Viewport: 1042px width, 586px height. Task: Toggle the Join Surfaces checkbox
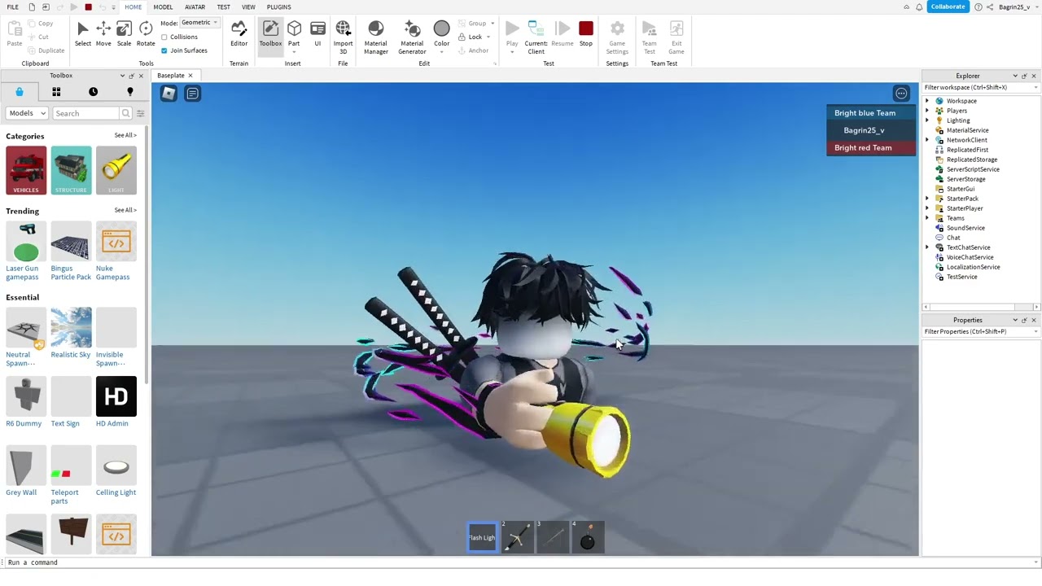pos(164,50)
